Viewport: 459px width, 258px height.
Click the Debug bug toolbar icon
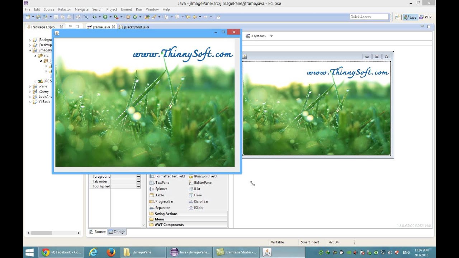94,17
